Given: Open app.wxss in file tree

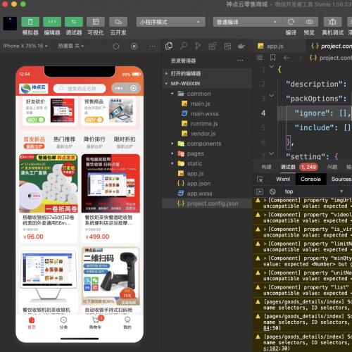Looking at the screenshot, I should pos(199,194).
